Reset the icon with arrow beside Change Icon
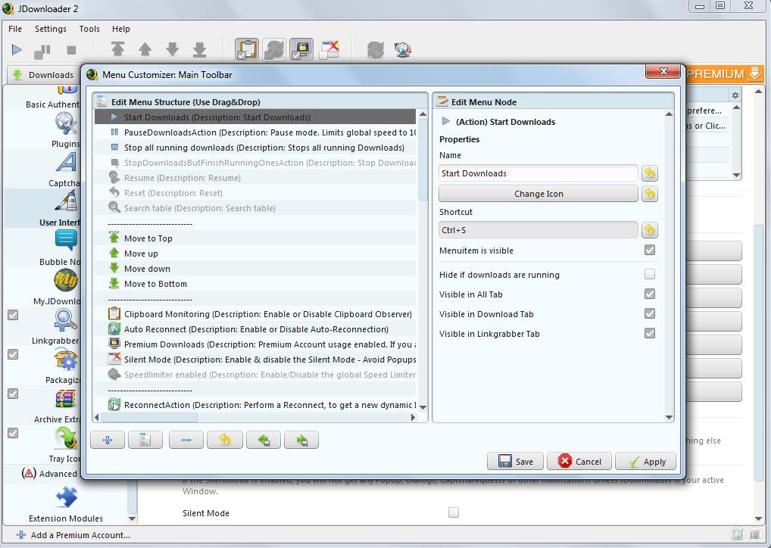 (x=650, y=194)
